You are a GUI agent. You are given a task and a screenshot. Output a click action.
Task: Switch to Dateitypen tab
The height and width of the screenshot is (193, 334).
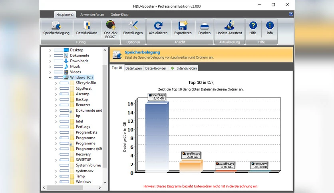[x=133, y=68]
